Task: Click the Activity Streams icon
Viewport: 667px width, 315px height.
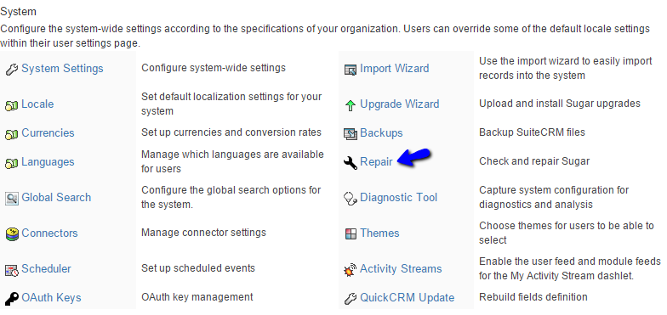Action: (351, 270)
